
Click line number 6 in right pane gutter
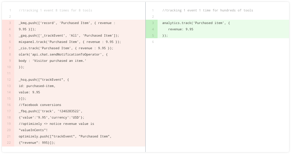click(153, 42)
